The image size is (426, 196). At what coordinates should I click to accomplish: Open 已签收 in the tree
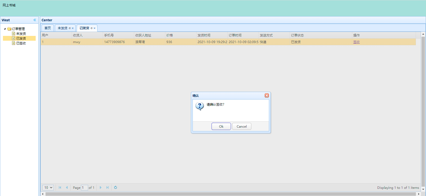coord(21,43)
